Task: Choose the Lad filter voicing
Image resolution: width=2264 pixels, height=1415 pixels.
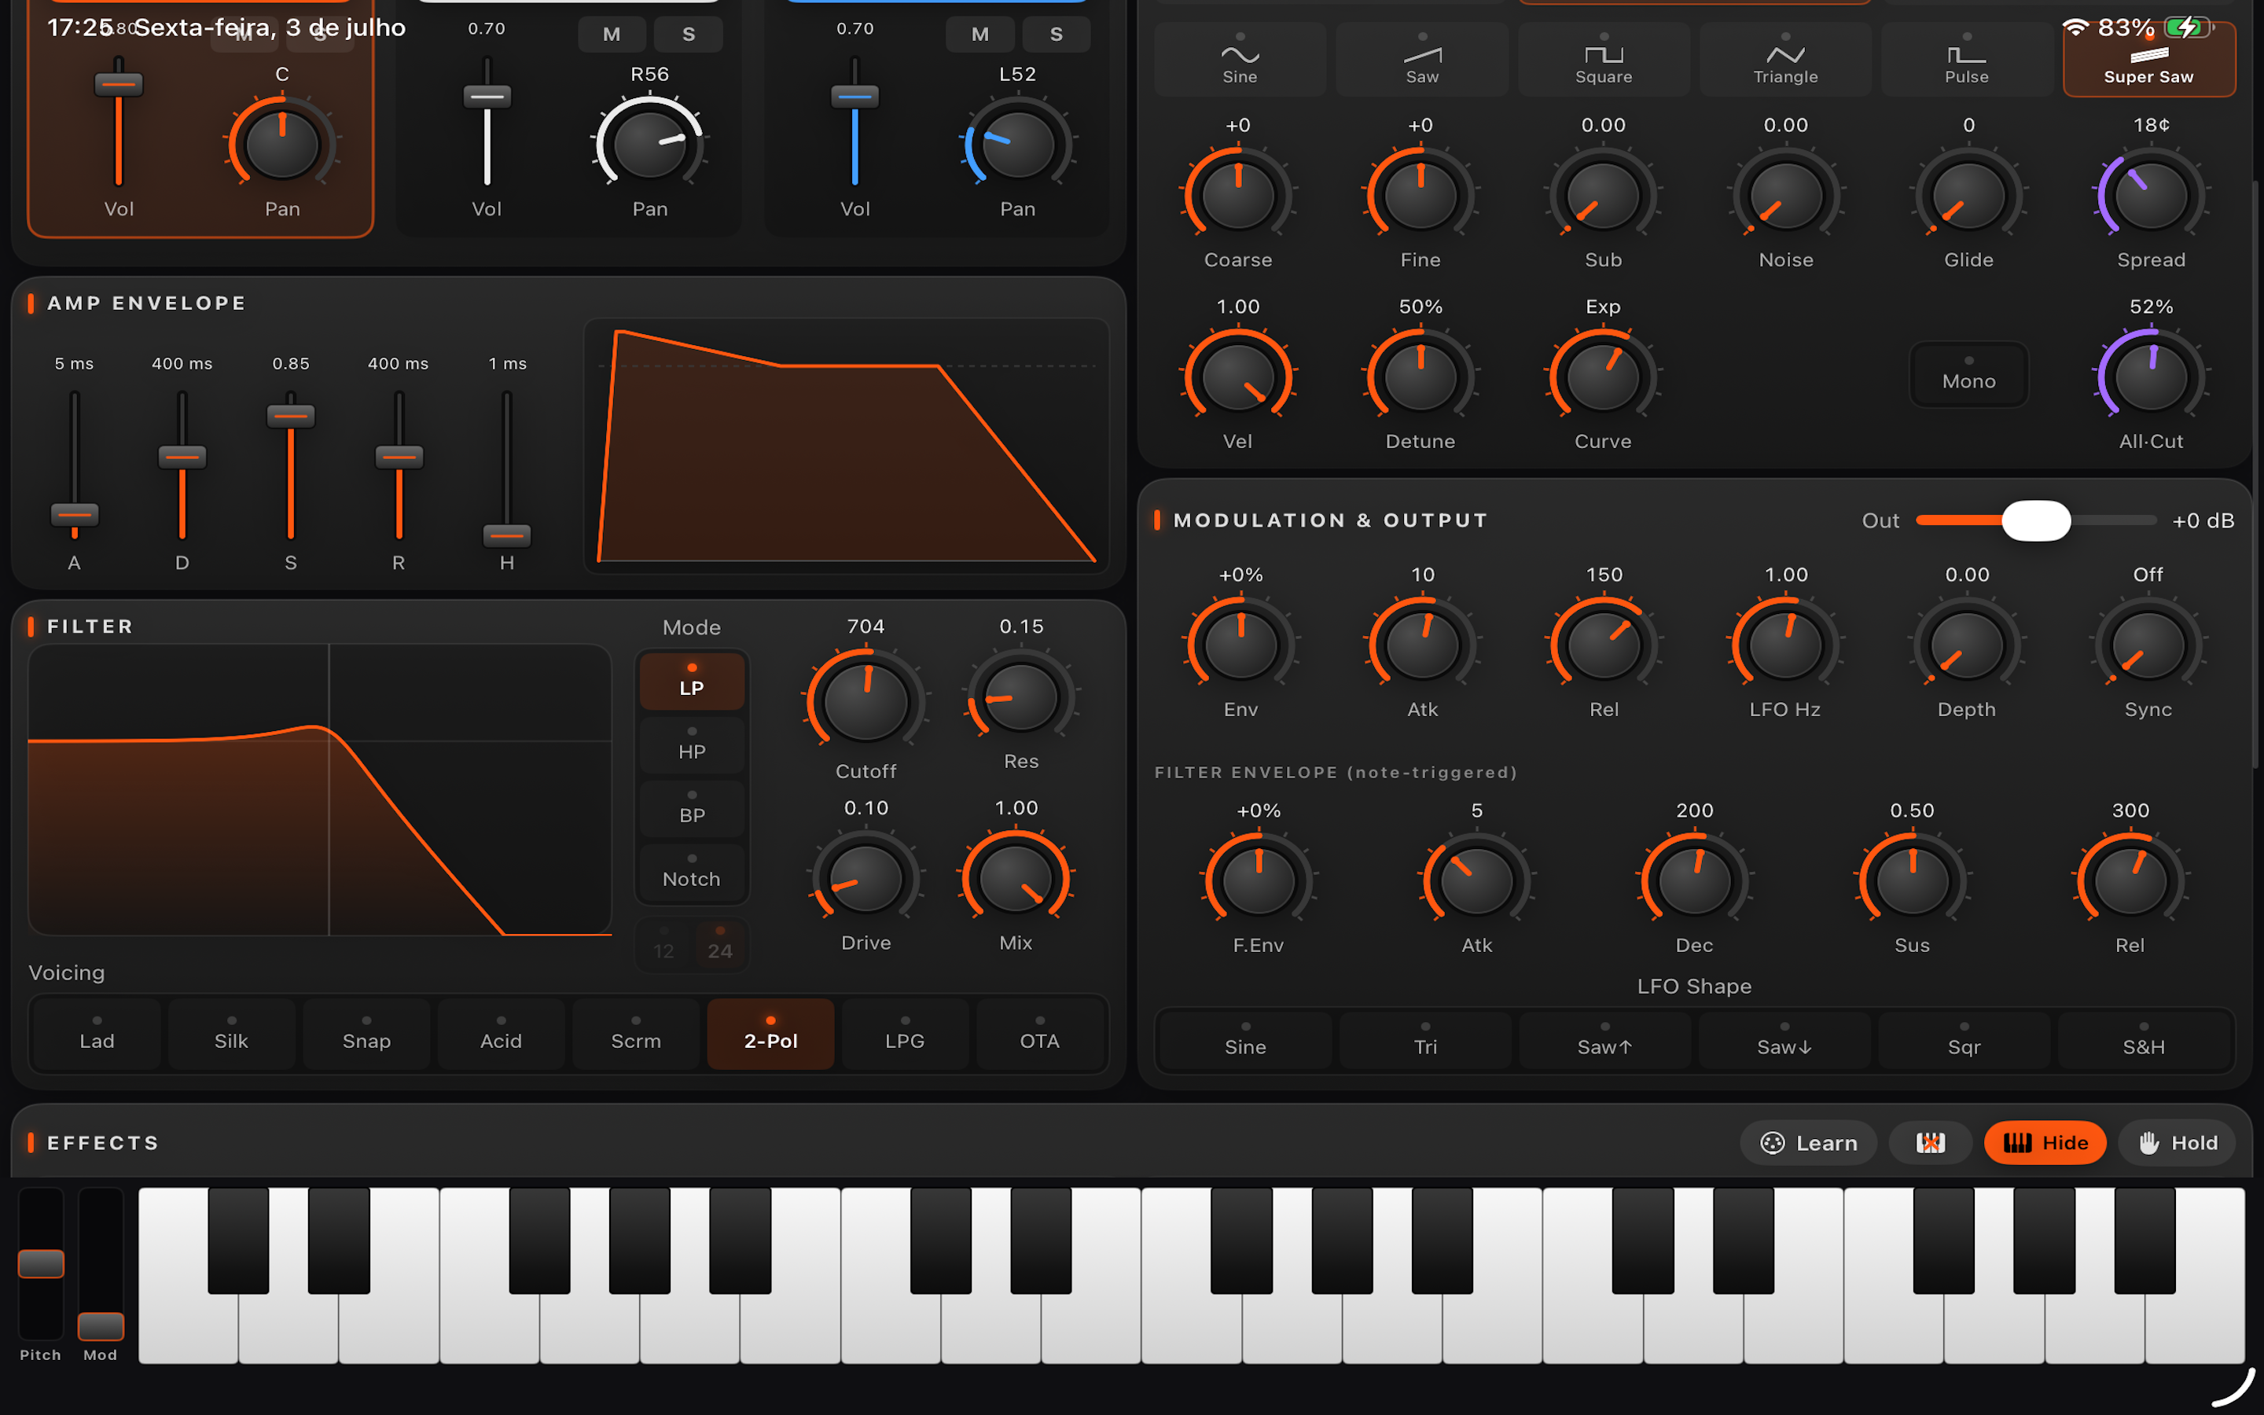Action: tap(97, 1034)
